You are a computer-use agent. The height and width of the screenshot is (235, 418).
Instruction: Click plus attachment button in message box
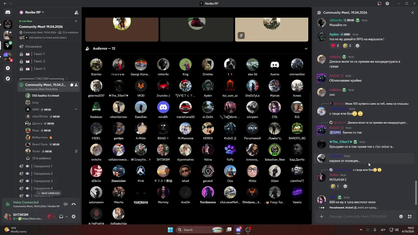click(x=322, y=216)
